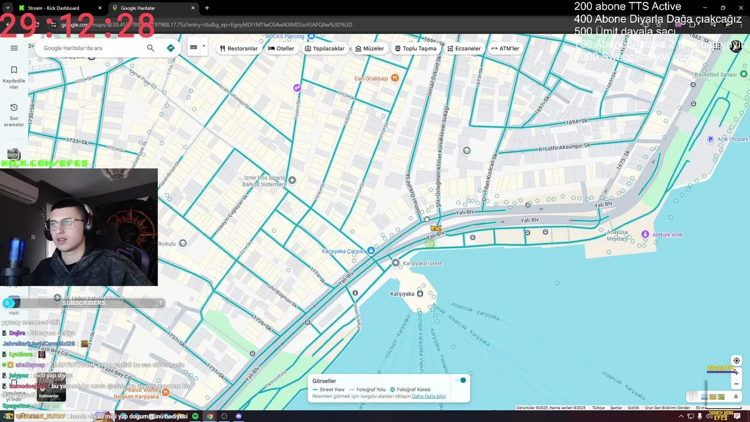Open Kaydedilenler saved places
The image size is (750, 422).
click(x=14, y=78)
